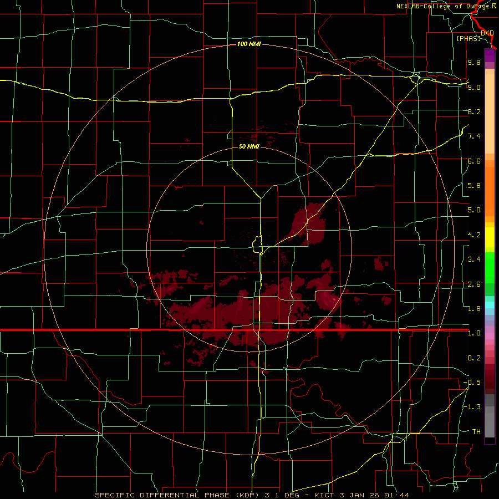Screen dimensions: 499x499
Task: Click the 9.0 value on the color scale
Action: click(x=474, y=87)
